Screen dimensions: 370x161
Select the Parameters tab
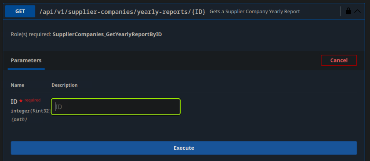26,61
